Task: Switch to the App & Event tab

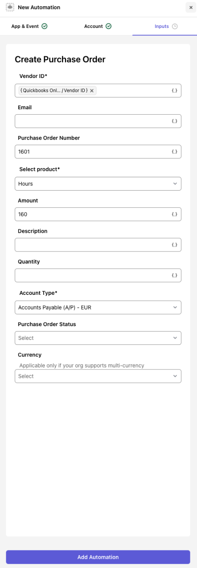Action: click(x=29, y=26)
